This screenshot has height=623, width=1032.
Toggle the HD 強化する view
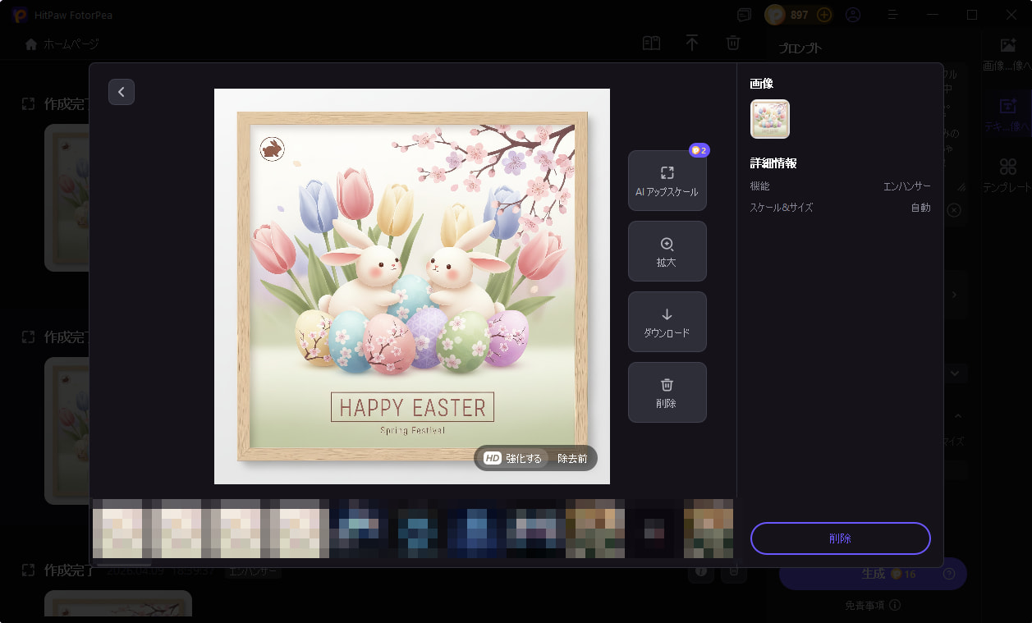[x=513, y=458]
